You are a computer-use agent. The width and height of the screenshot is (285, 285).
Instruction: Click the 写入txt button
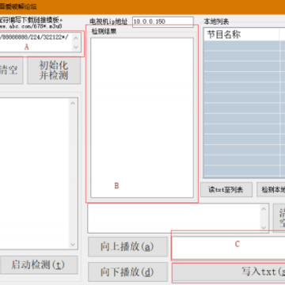coord(229,272)
